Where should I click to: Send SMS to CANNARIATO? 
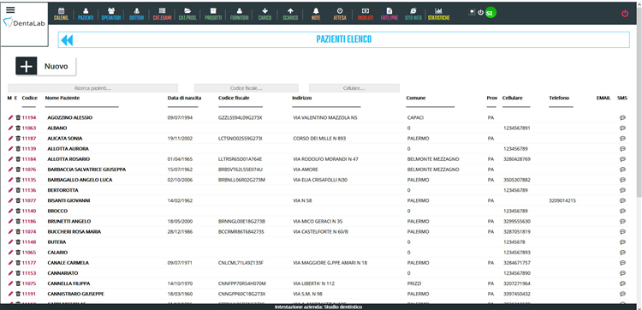(623, 273)
